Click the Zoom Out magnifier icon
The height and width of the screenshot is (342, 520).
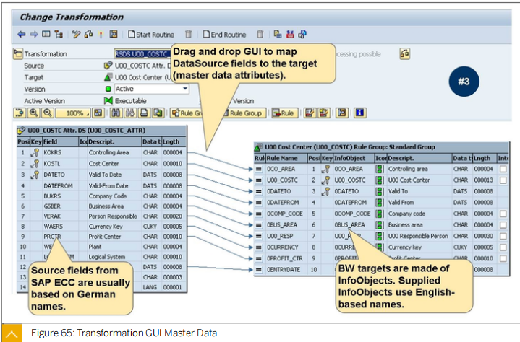click(x=48, y=113)
